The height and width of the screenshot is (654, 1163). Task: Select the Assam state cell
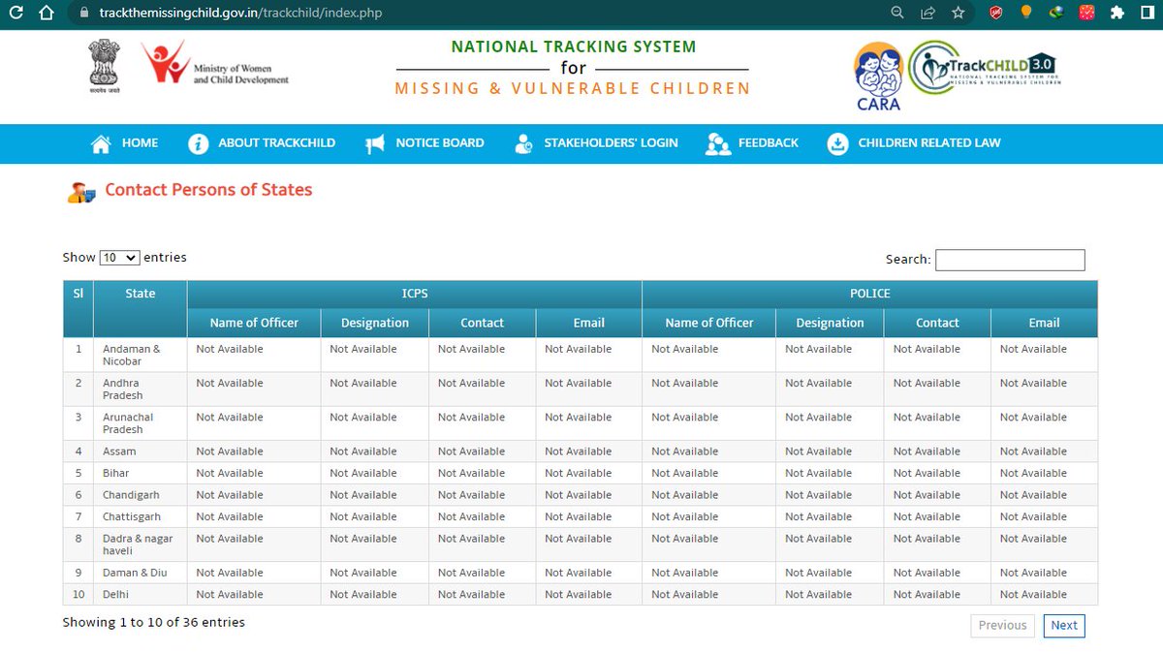[141, 452]
